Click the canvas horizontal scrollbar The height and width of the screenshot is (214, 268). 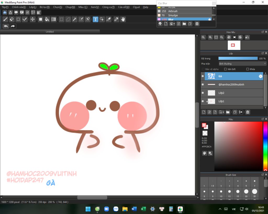point(92,198)
